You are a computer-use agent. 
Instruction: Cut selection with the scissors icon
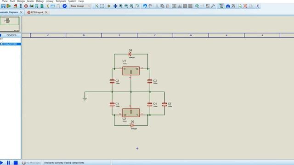[x=157, y=6]
